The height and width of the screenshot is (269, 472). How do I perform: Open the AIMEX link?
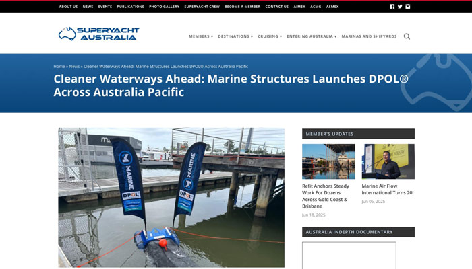point(299,7)
